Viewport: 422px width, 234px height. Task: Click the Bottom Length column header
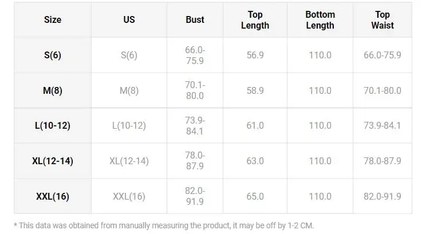pyautogui.click(x=320, y=19)
